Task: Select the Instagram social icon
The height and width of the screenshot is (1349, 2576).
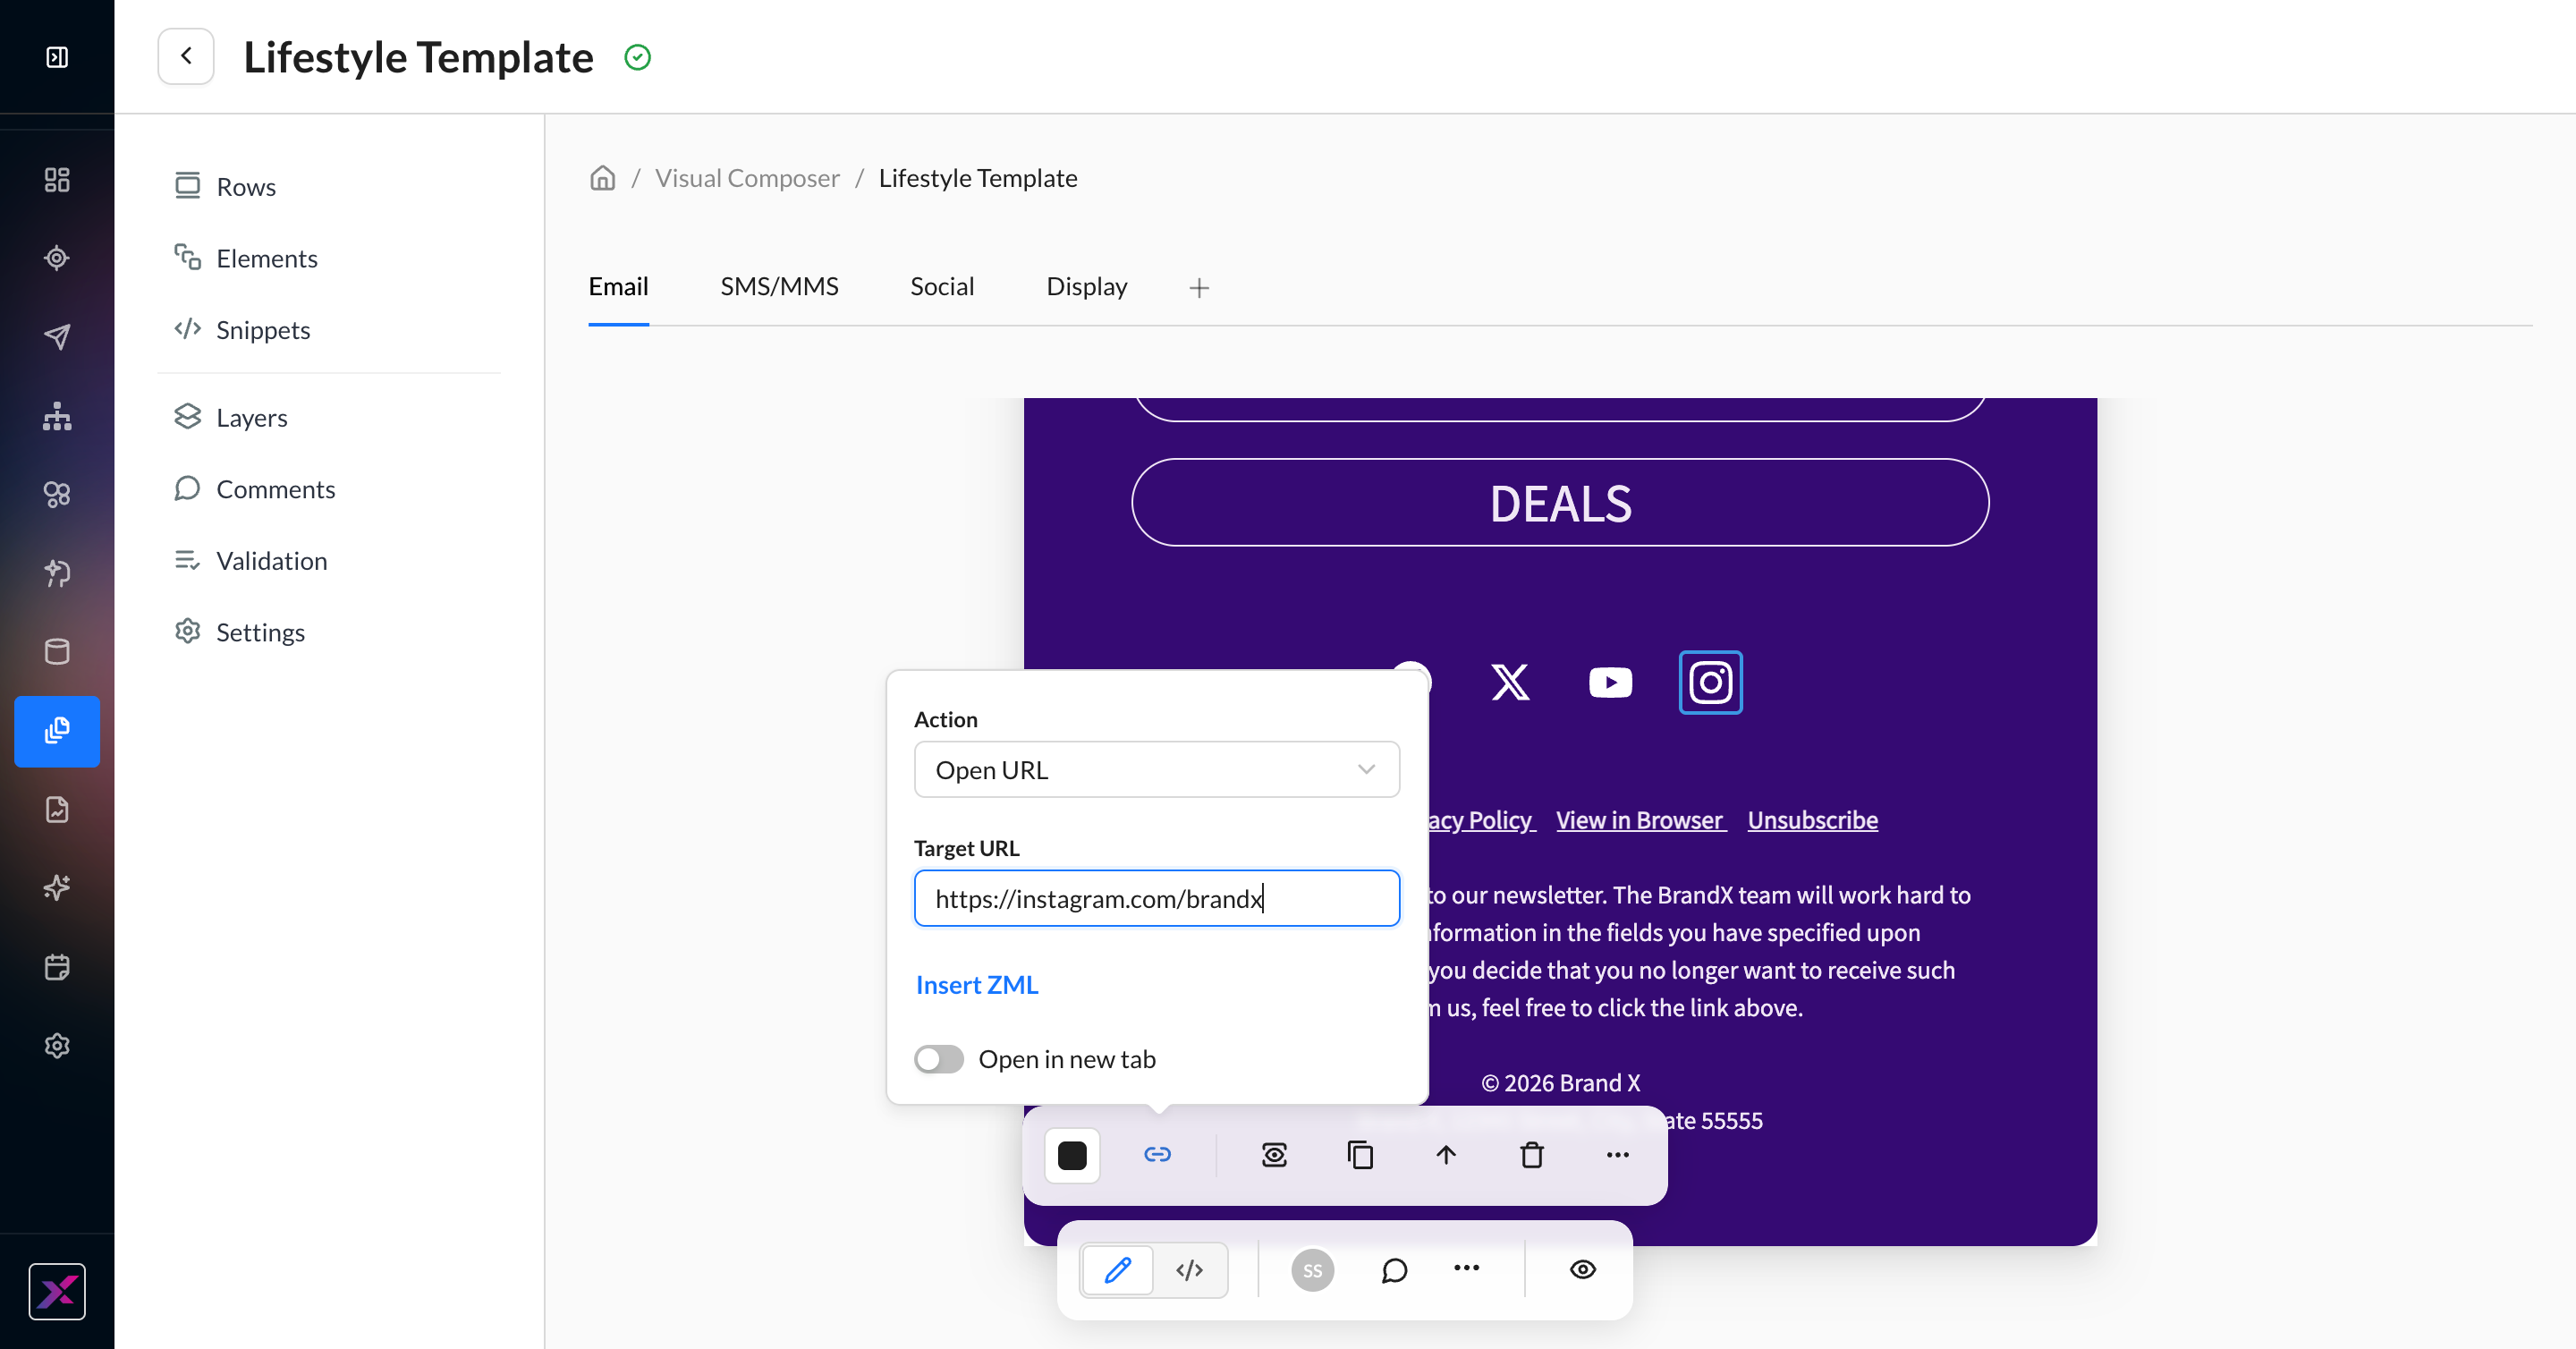Action: click(1710, 682)
